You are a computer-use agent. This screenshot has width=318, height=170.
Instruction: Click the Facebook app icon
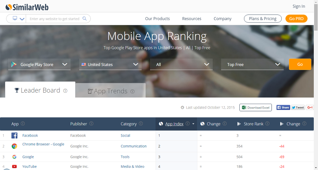coord(14,136)
